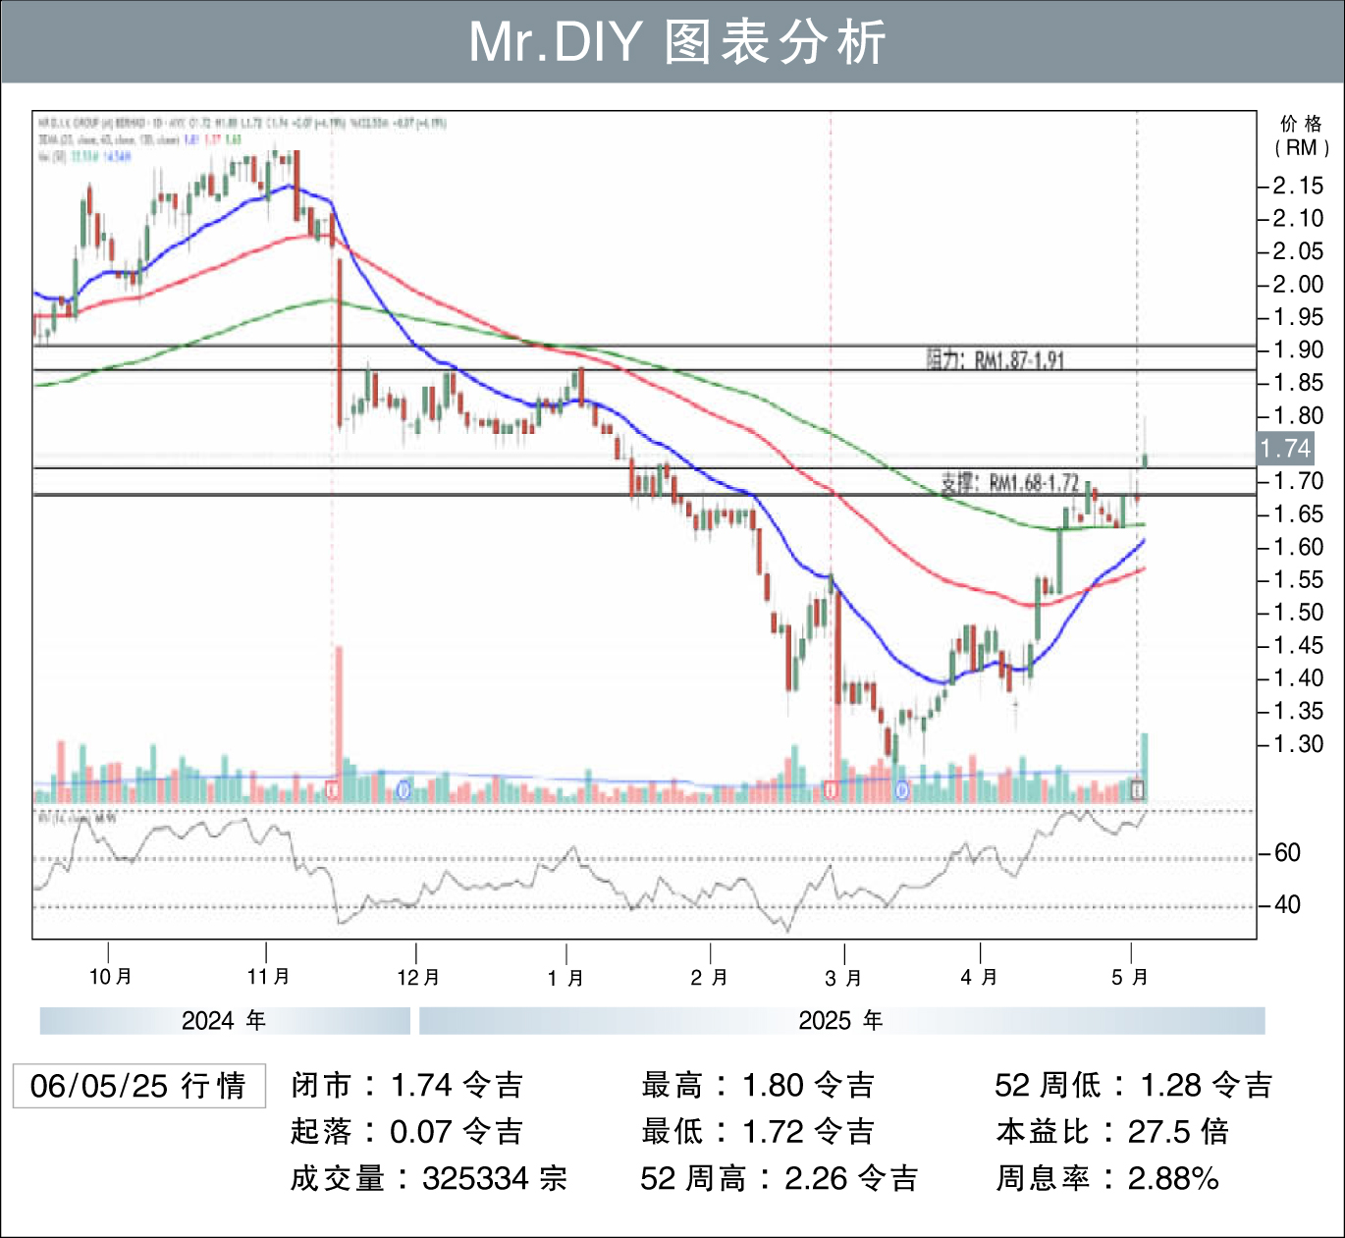Click the 2025 年 year bar

tap(842, 1021)
